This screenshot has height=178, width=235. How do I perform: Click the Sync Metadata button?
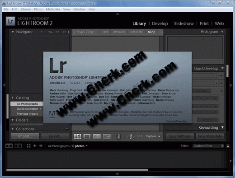click(x=210, y=136)
